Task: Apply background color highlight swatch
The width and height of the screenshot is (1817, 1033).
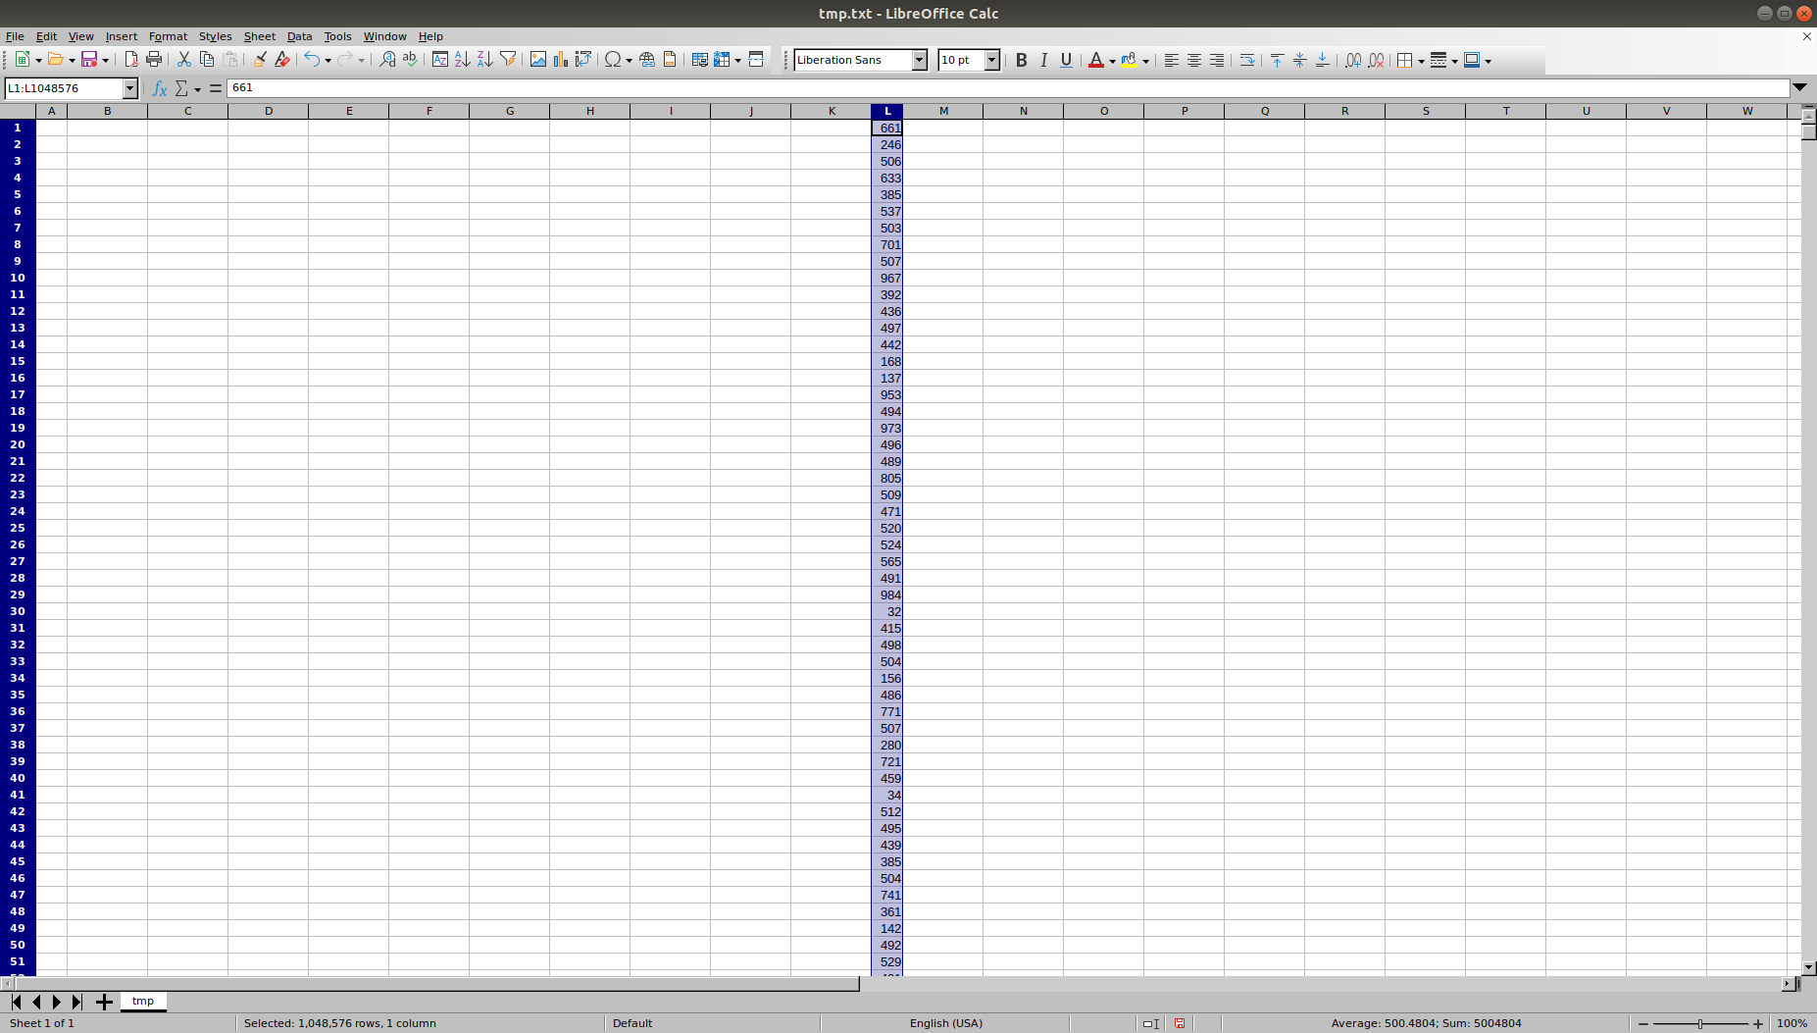Action: tap(1130, 60)
